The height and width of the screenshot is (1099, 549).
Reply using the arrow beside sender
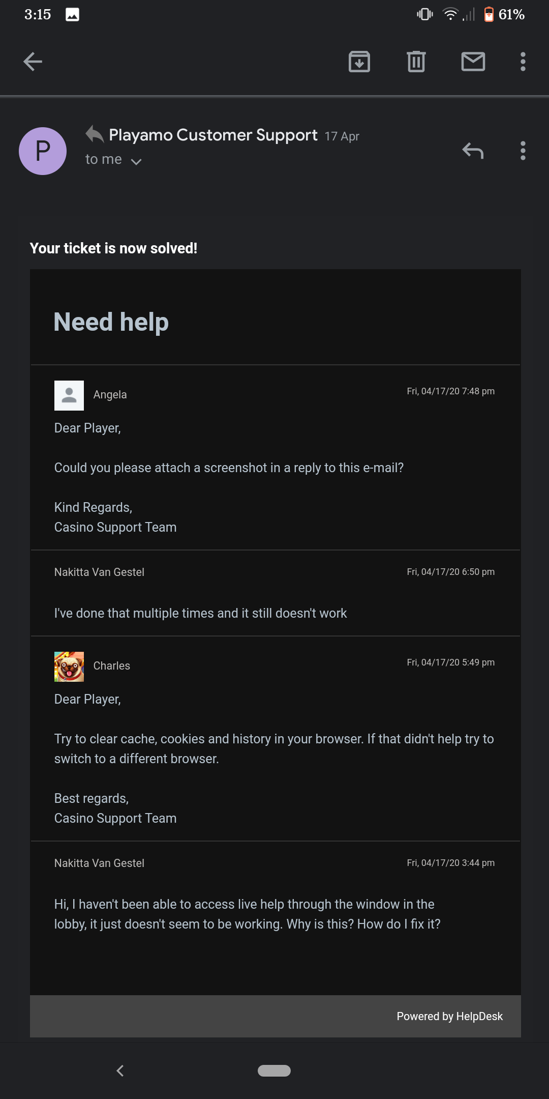point(473,151)
